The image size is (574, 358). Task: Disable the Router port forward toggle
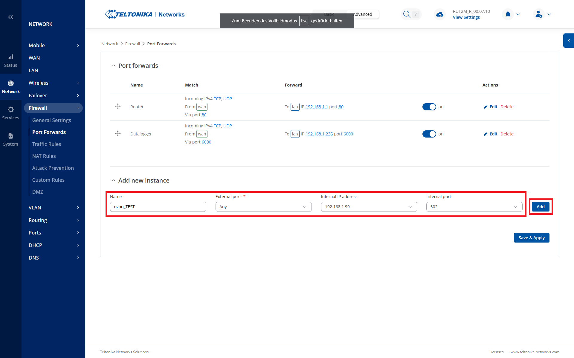(x=429, y=107)
